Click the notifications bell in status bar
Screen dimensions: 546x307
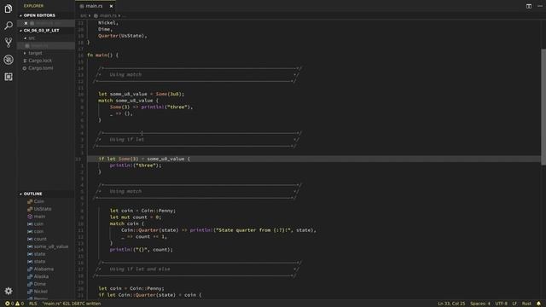(538, 304)
